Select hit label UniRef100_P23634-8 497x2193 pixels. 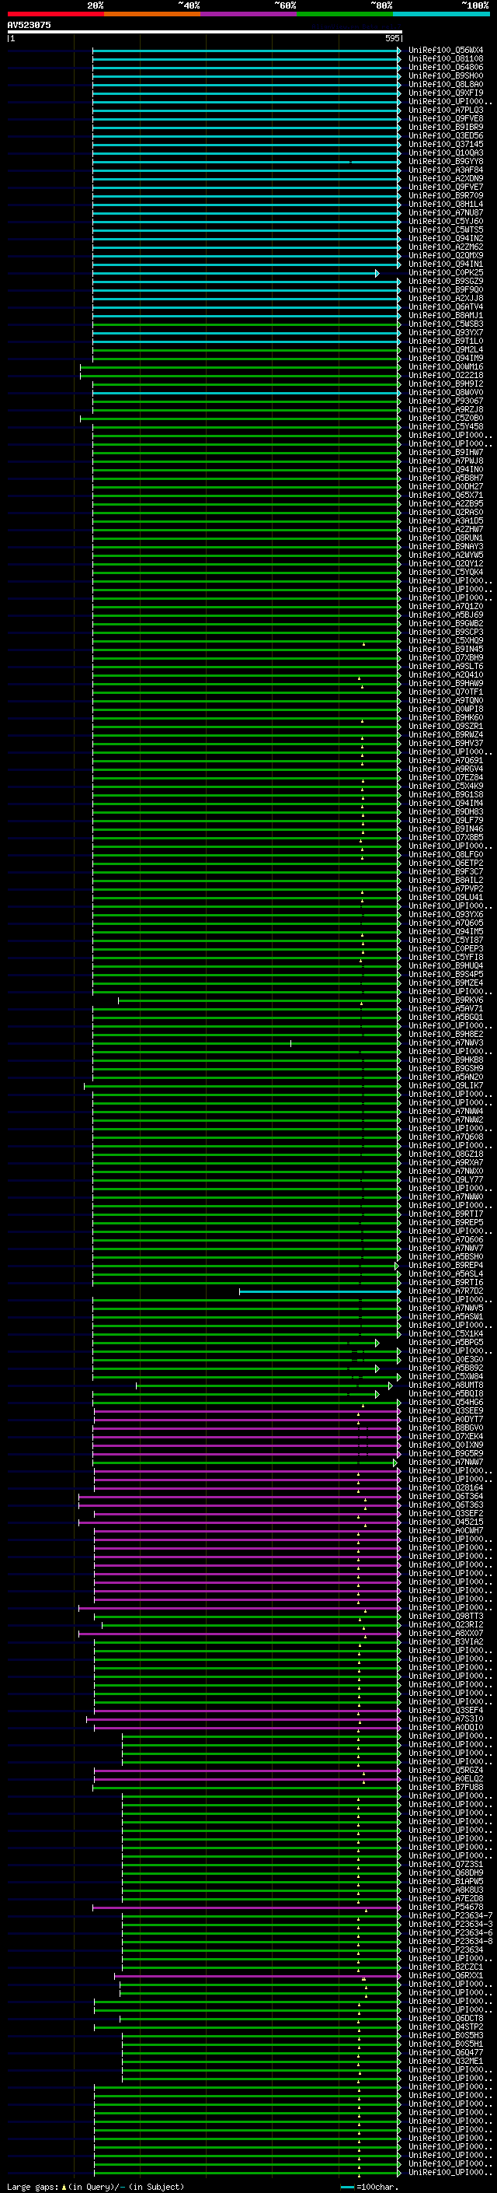451,1942
